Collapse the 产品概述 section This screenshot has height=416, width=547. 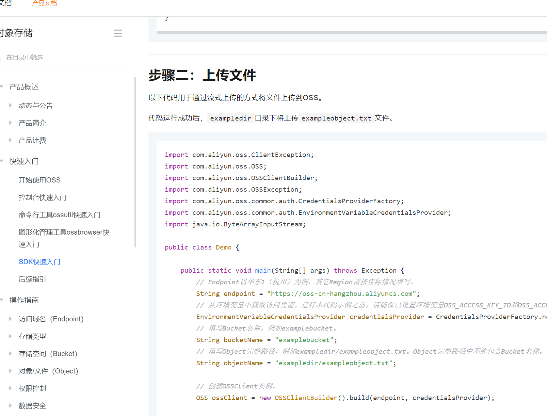pyautogui.click(x=2, y=86)
